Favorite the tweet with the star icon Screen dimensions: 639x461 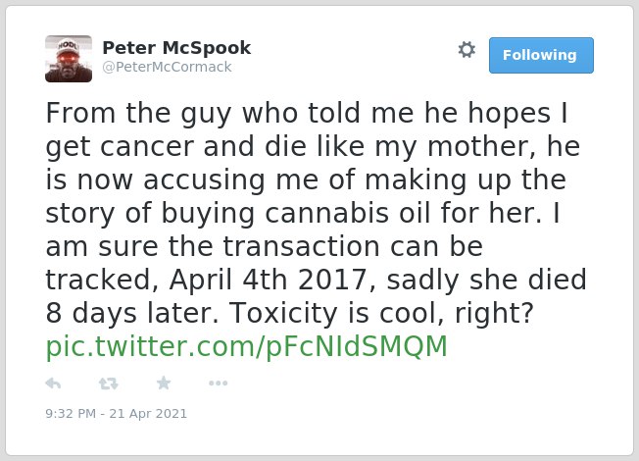(x=164, y=383)
